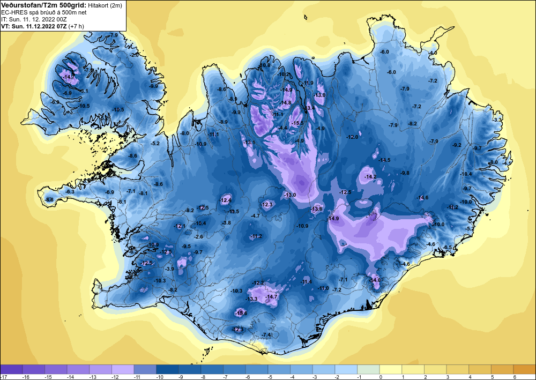Image resolution: width=536 pixels, height=380 pixels.
Task: Select the -14.6 temperature value
Action: point(422,198)
